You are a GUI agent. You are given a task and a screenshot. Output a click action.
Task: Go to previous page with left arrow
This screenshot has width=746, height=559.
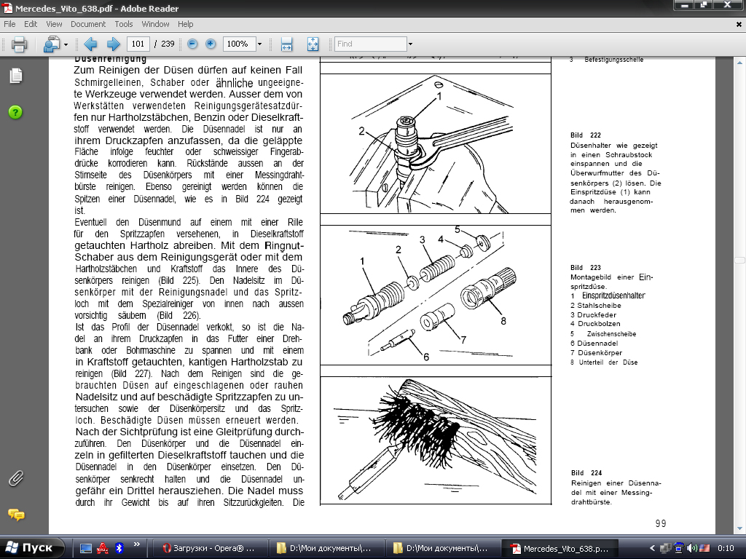[90, 44]
